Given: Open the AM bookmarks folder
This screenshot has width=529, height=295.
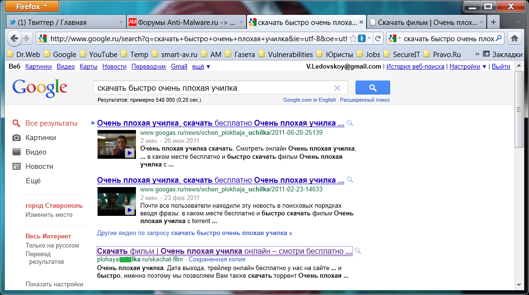Looking at the screenshot, I should click(211, 54).
